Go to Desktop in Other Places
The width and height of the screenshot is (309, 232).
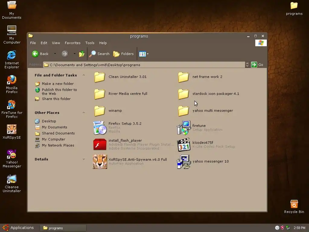point(49,121)
